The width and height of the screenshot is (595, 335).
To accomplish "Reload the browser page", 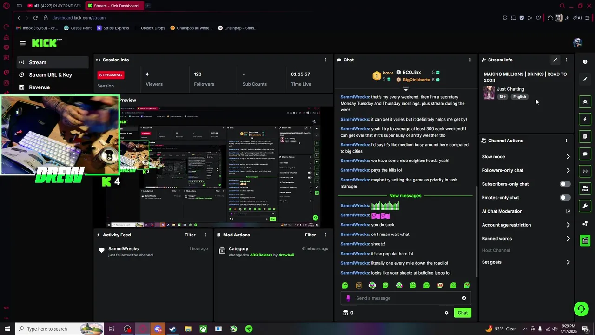I will 35,18.
